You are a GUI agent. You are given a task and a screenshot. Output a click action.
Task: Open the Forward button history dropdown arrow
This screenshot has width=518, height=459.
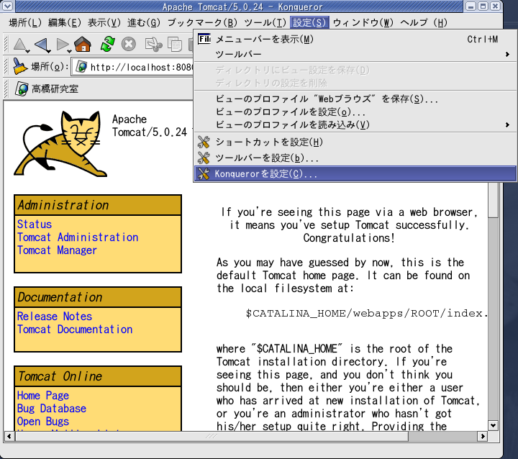coord(69,51)
